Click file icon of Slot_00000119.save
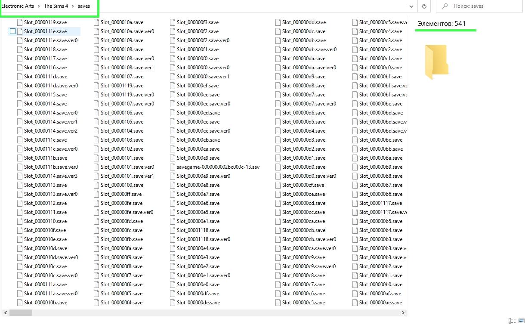 19,22
